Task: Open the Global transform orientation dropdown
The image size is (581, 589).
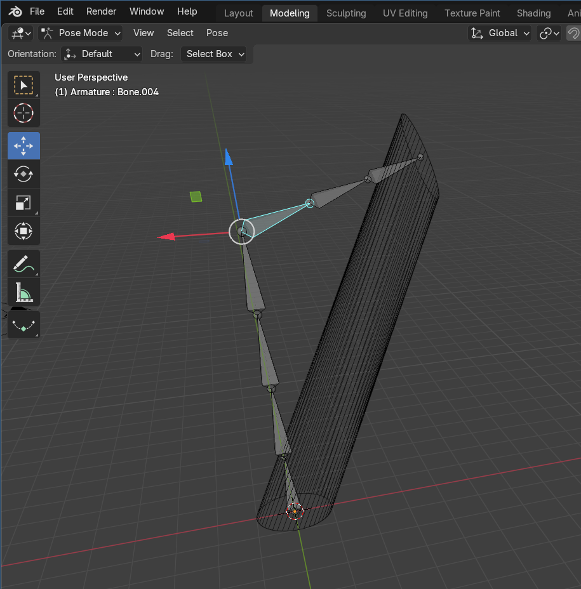Action: click(500, 33)
